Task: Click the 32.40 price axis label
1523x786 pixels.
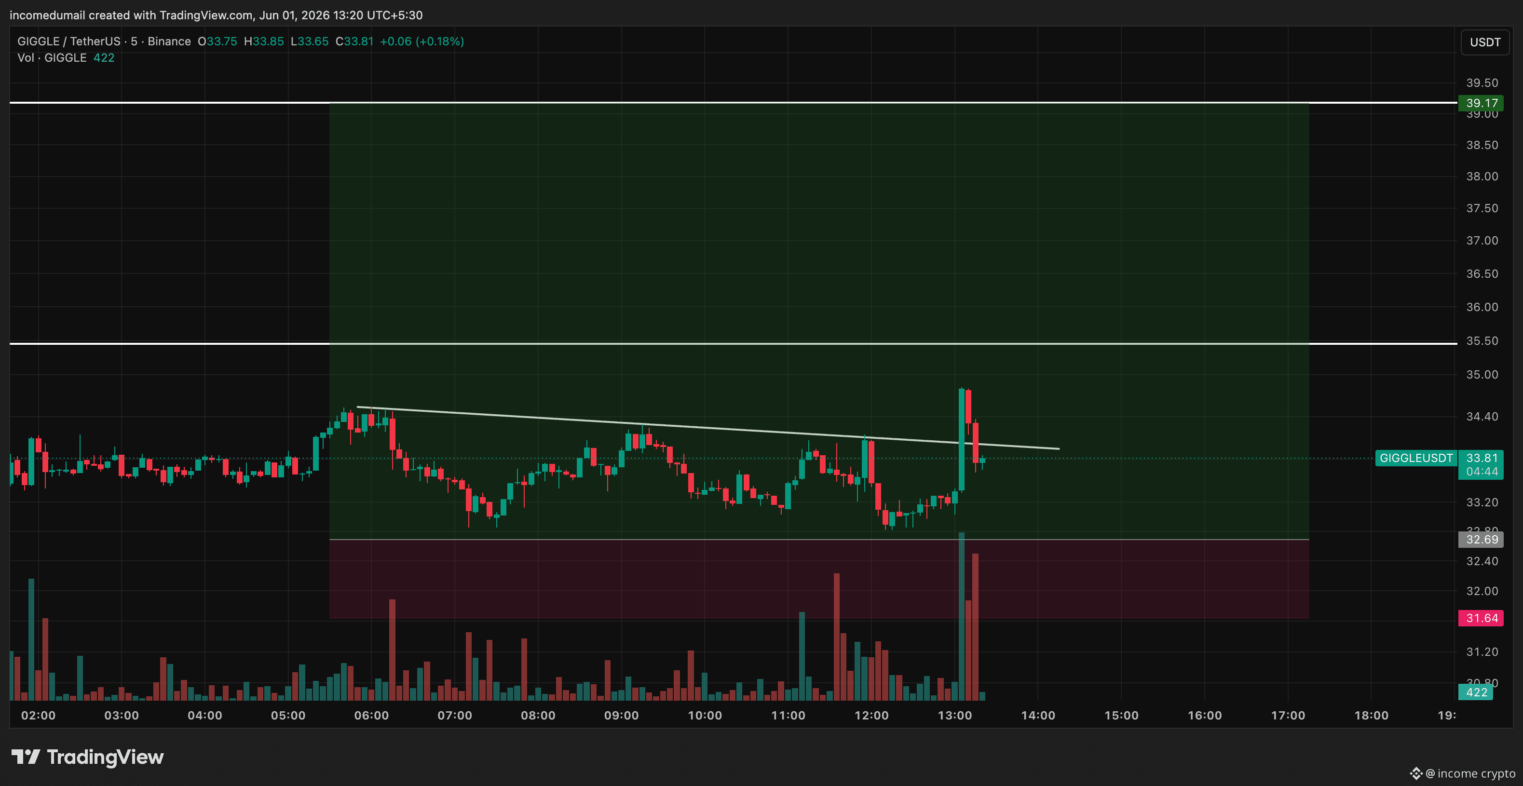Action: 1482,561
